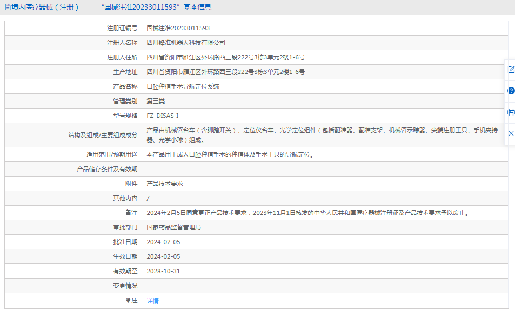This screenshot has width=515, height=311.
Task: Click the 附件 label
Action: 131,184
